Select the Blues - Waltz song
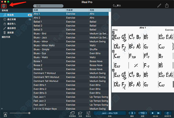The width and height of the screenshot is (174, 118). 71,57
